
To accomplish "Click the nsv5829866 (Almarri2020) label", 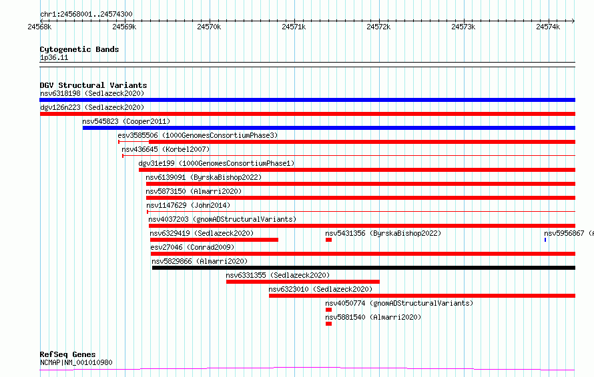I will (x=200, y=261).
